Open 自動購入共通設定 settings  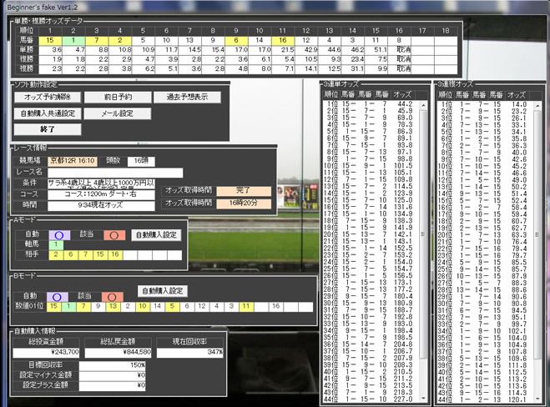pos(48,113)
